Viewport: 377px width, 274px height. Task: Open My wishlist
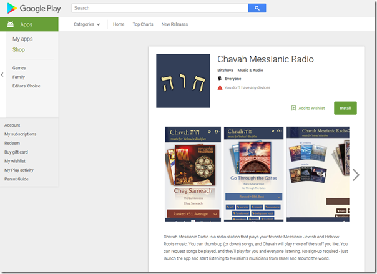14,161
